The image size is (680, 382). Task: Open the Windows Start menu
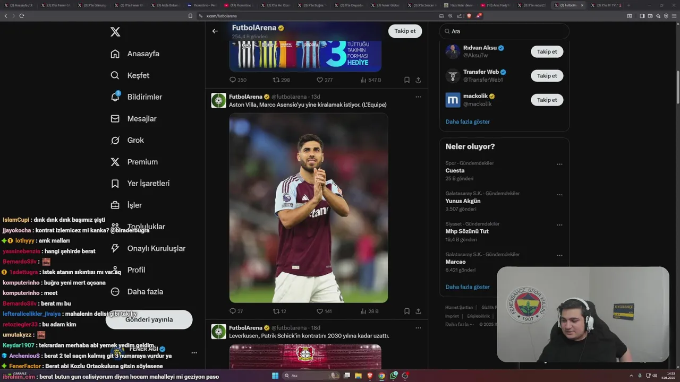[275, 376]
